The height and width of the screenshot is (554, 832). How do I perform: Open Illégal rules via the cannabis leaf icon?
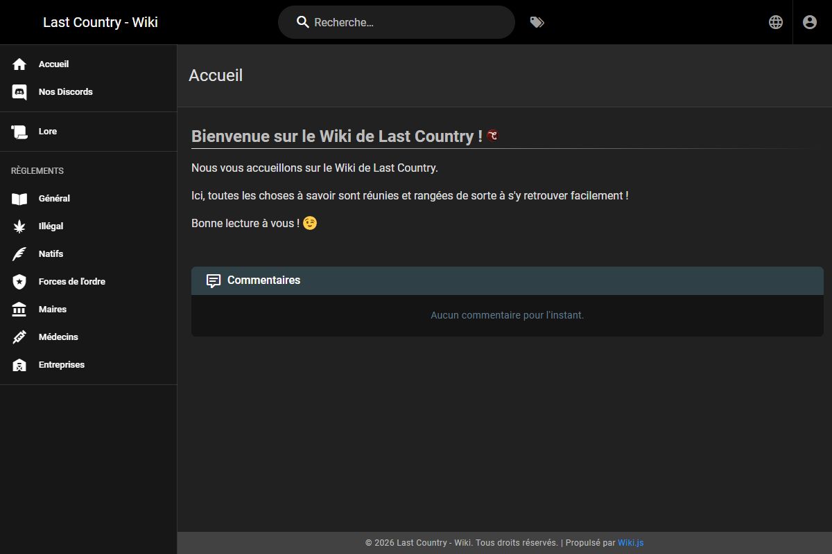point(19,226)
